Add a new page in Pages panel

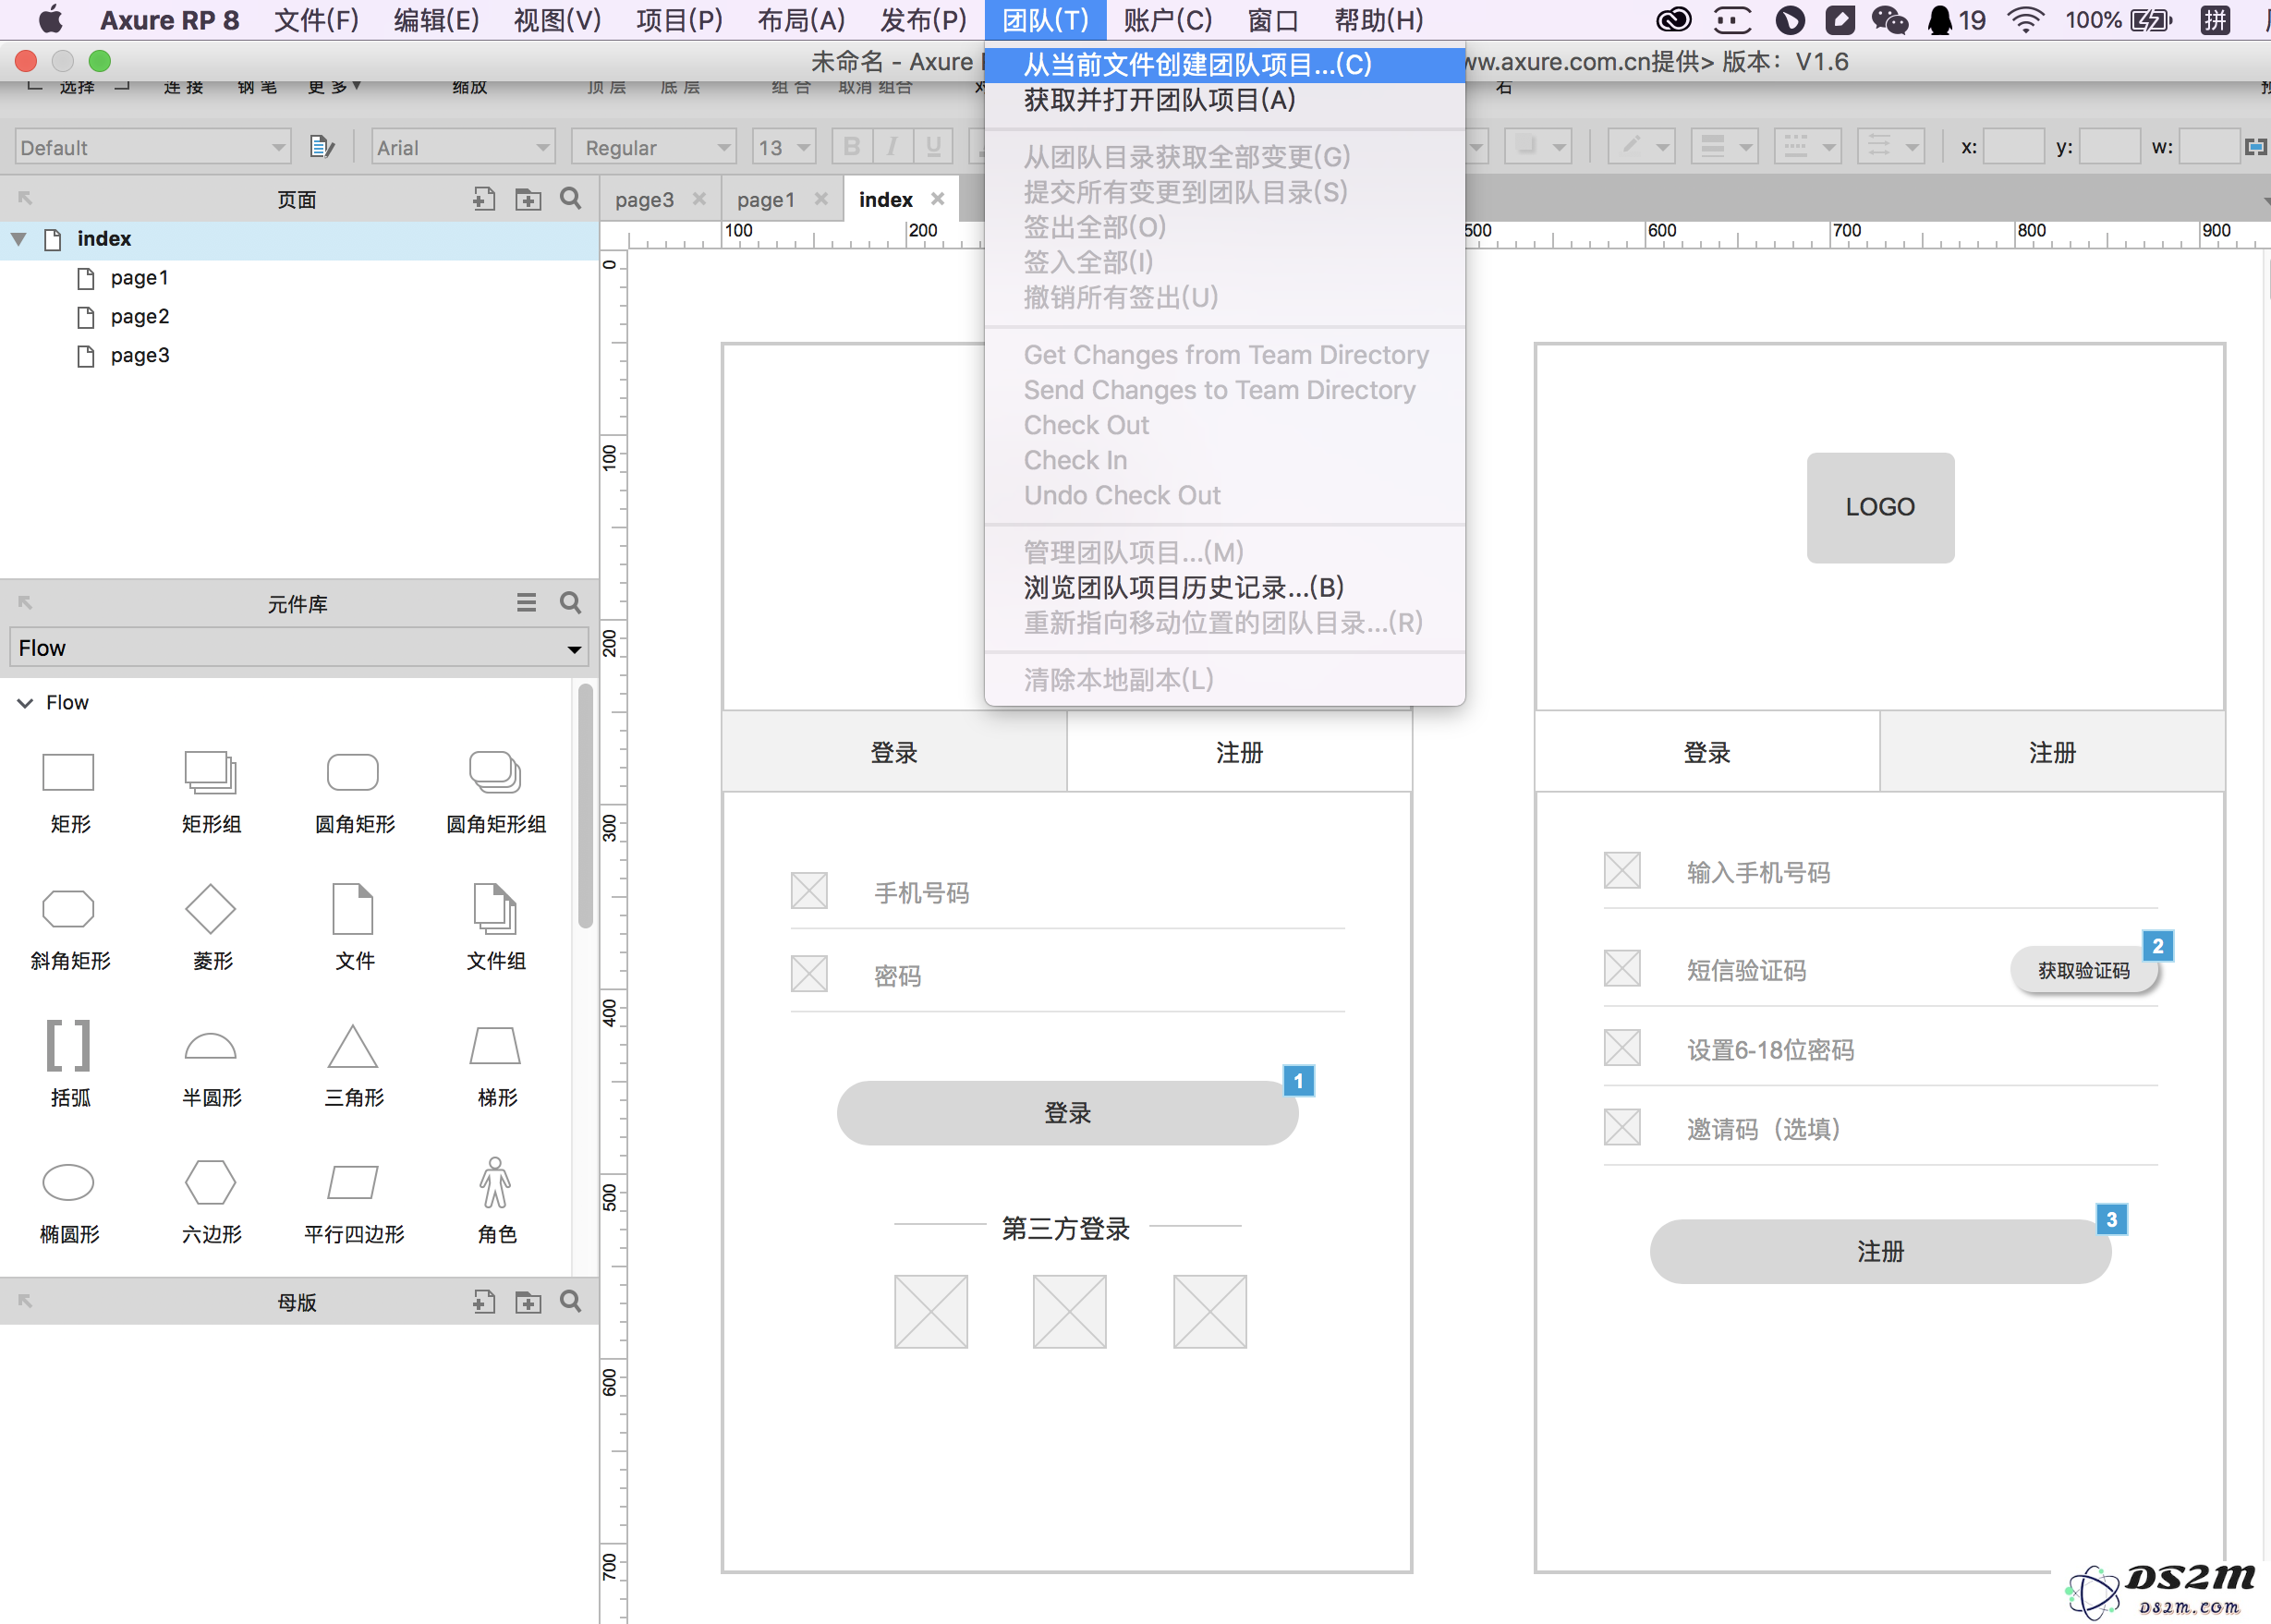click(x=484, y=199)
